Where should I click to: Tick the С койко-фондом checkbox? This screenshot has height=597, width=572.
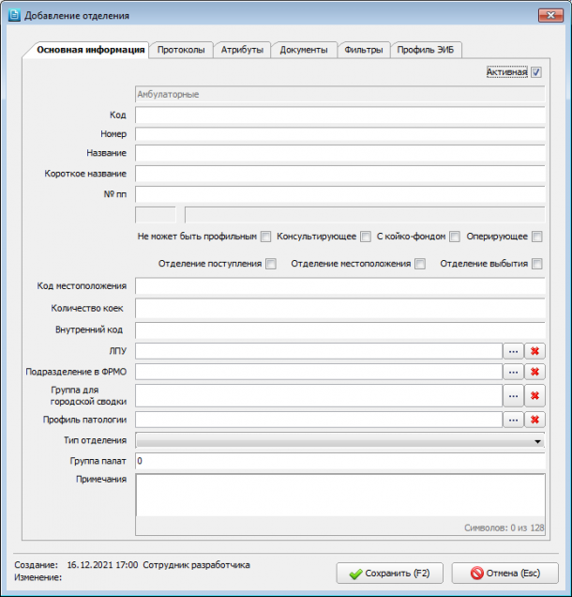pos(455,237)
